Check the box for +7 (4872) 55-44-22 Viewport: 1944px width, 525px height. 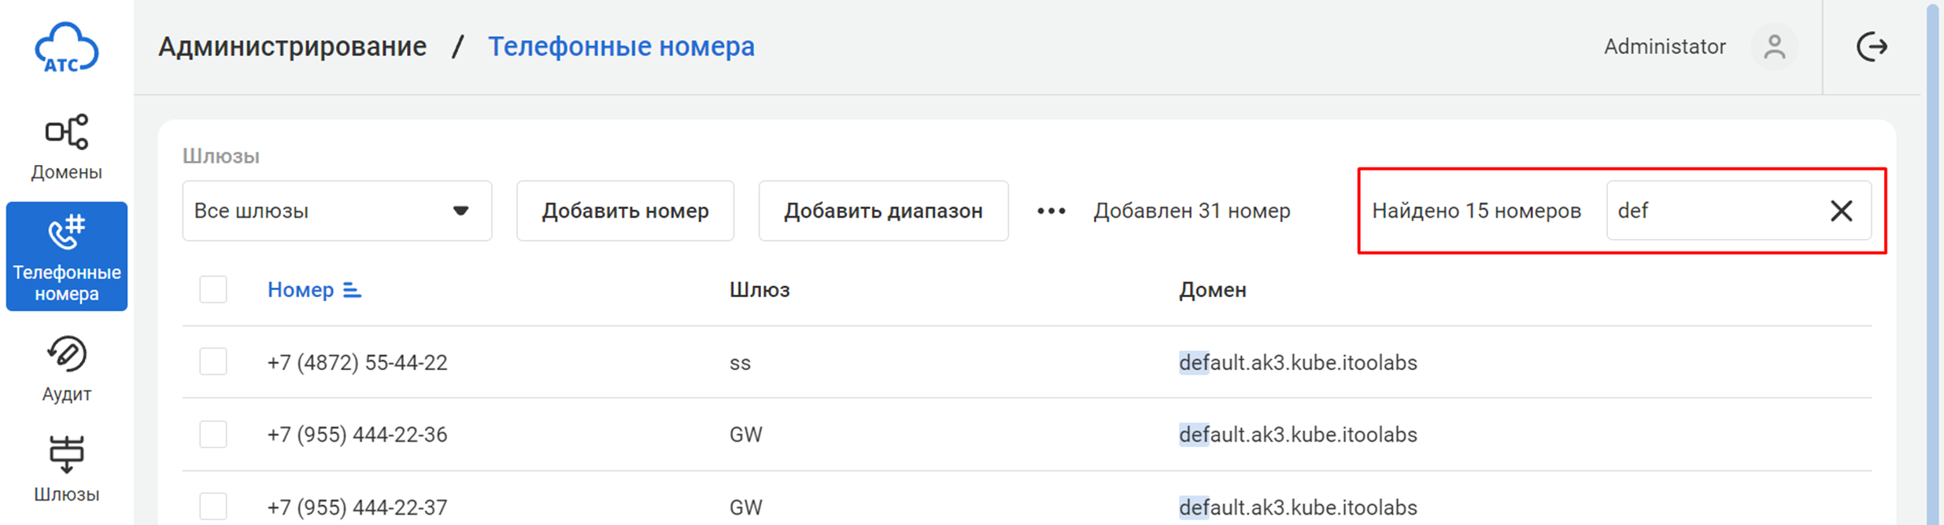click(213, 362)
